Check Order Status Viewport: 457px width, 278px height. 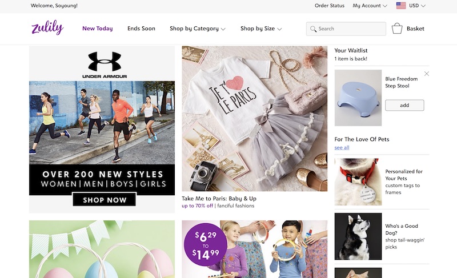(330, 6)
